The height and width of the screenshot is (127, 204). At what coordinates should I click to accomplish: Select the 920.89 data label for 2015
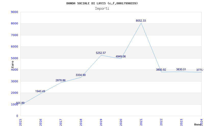(x=20, y=103)
